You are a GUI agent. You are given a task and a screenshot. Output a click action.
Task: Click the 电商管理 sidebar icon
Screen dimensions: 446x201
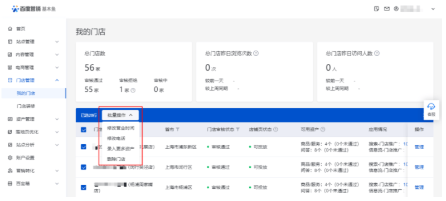click(10, 67)
